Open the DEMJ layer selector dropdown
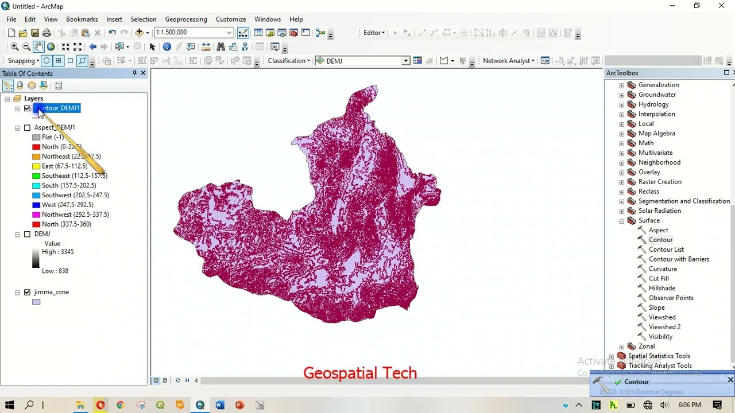The width and height of the screenshot is (735, 413). click(x=405, y=61)
